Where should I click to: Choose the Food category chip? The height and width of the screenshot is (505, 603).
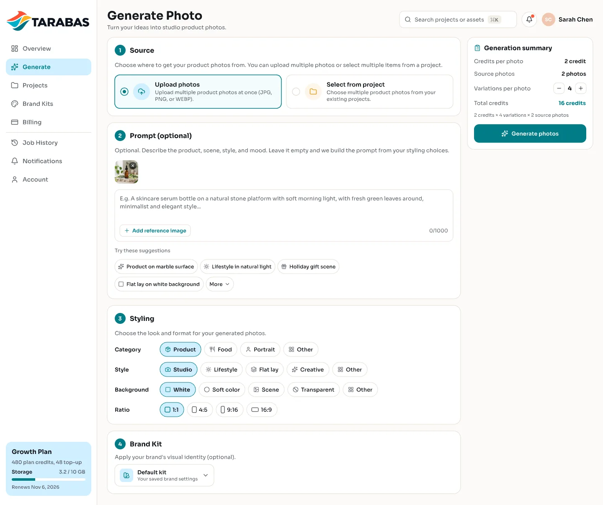click(x=221, y=349)
